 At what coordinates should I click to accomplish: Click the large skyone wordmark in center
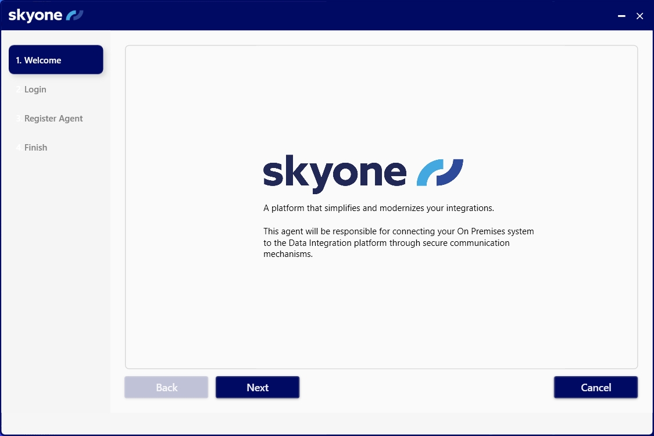click(334, 173)
